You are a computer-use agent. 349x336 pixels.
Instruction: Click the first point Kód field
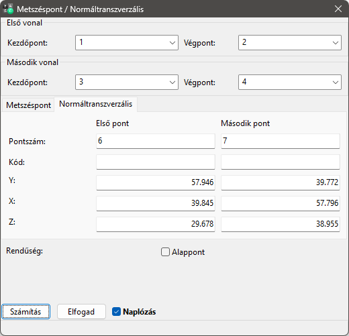(x=156, y=162)
